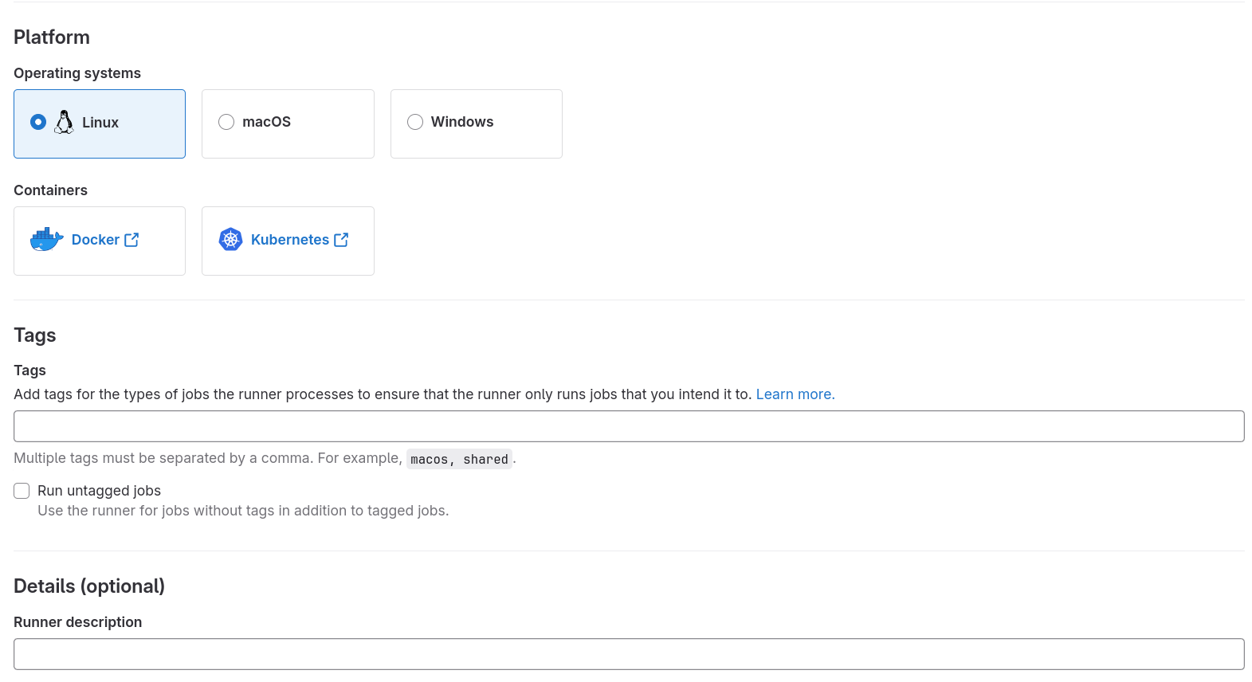1252x682 pixels.
Task: Click 'Use the runner for jobs without tags' text
Action: pyautogui.click(x=243, y=511)
